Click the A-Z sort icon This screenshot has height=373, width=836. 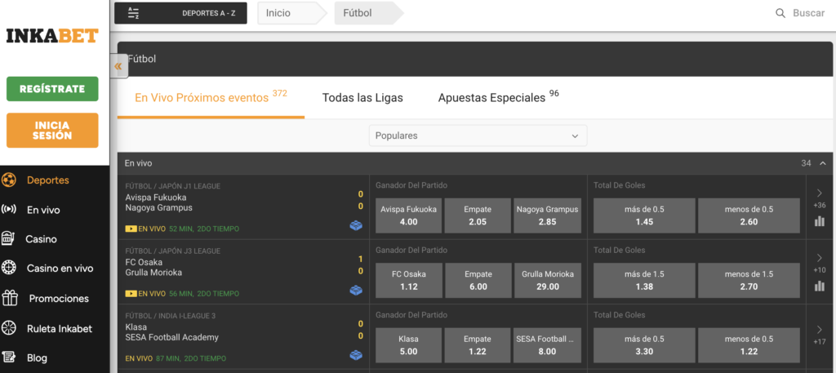click(x=133, y=13)
